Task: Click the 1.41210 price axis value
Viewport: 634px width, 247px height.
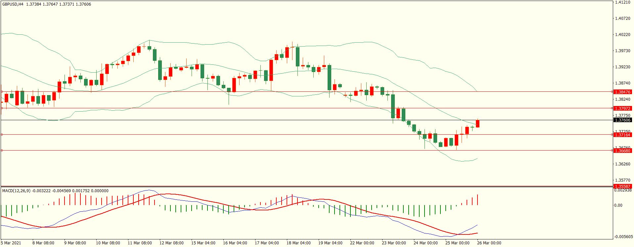Action: coord(622,2)
